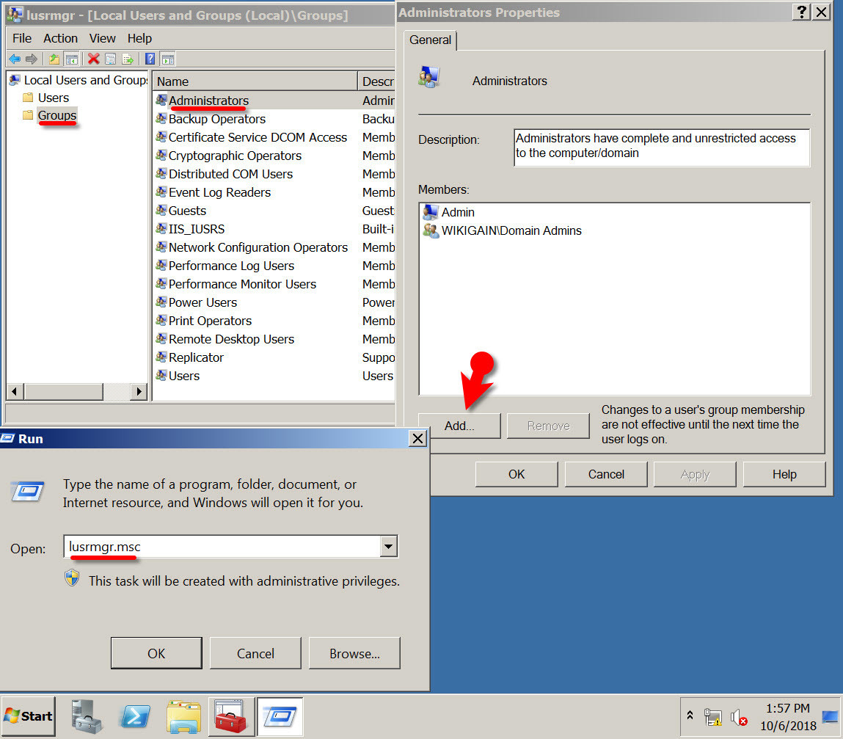Image resolution: width=843 pixels, height=739 pixels.
Task: Select Certificate Service DCOM Access row
Action: (274, 137)
